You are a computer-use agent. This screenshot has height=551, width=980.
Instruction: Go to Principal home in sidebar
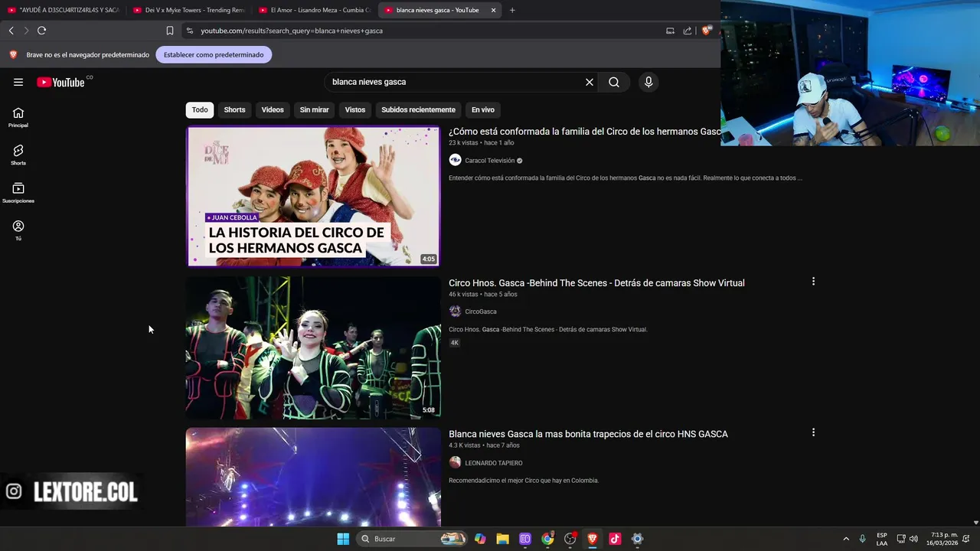(18, 117)
